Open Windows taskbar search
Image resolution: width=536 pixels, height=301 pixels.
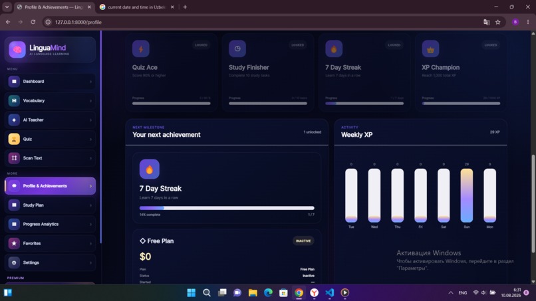(206, 292)
